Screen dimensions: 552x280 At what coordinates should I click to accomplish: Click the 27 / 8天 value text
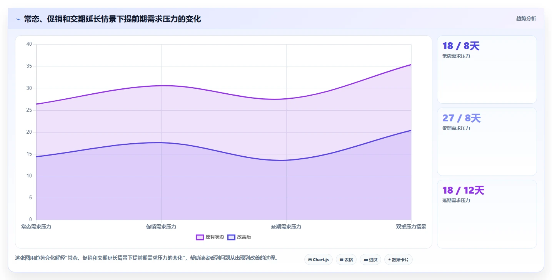[x=462, y=118]
